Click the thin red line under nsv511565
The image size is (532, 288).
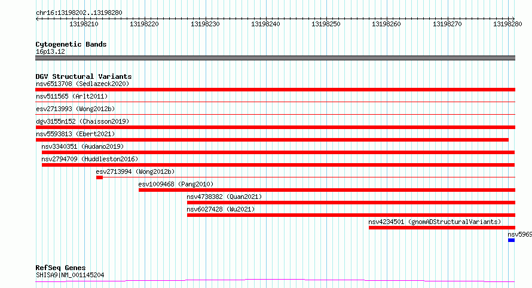pyautogui.click(x=275, y=102)
